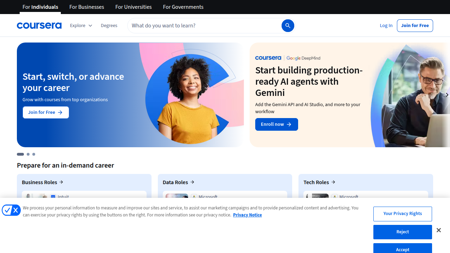Open the Explore dropdown menu
The image size is (450, 253).
click(81, 25)
